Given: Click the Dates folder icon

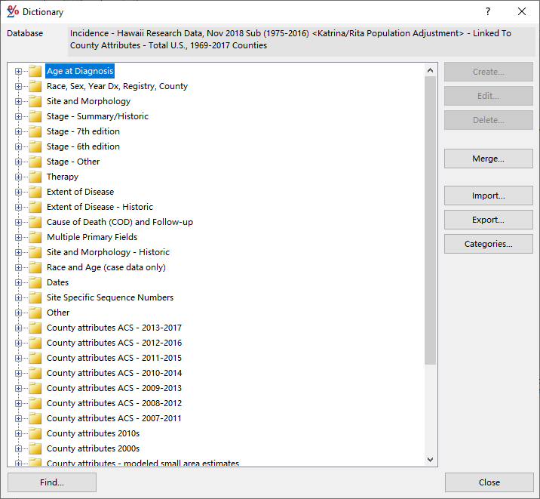Looking at the screenshot, I should 35,283.
